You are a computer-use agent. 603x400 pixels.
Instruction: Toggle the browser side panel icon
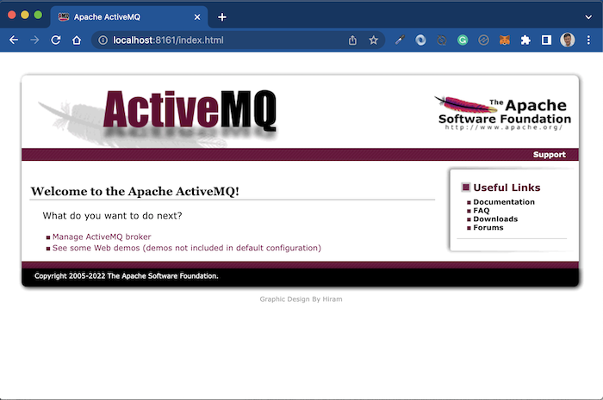pos(546,40)
